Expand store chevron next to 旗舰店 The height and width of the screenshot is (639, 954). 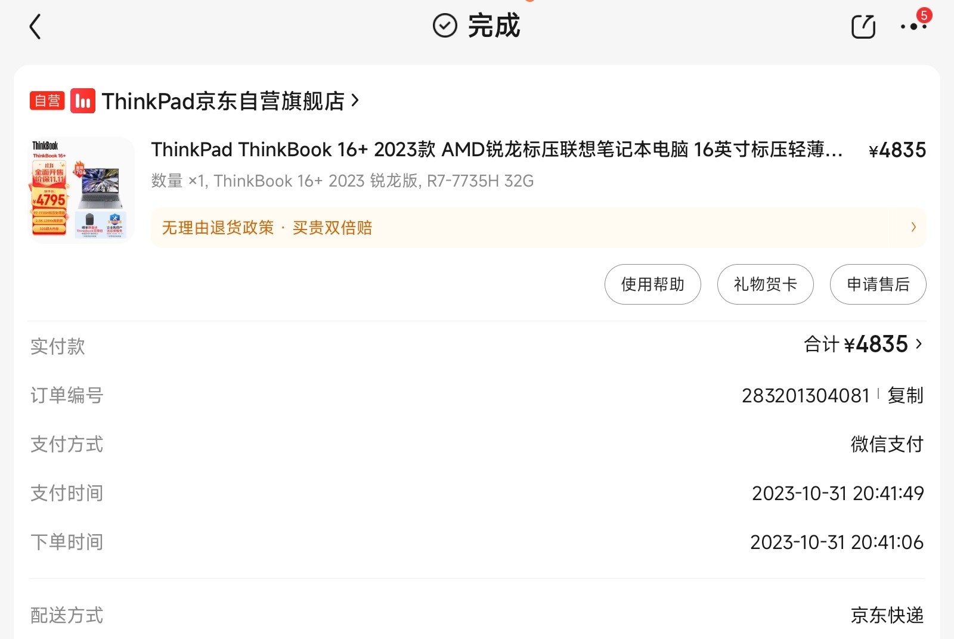click(355, 101)
